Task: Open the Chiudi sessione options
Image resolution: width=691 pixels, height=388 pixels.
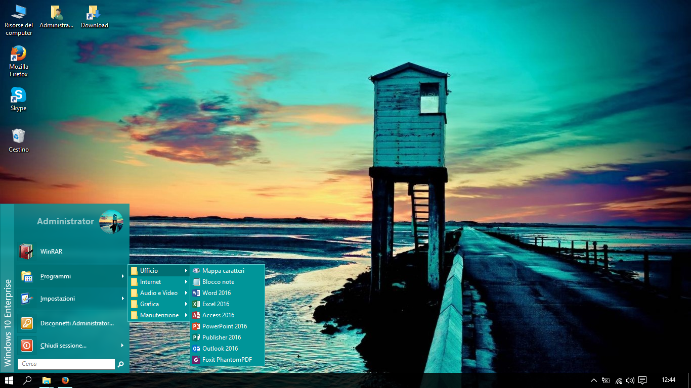Action: tap(71, 346)
